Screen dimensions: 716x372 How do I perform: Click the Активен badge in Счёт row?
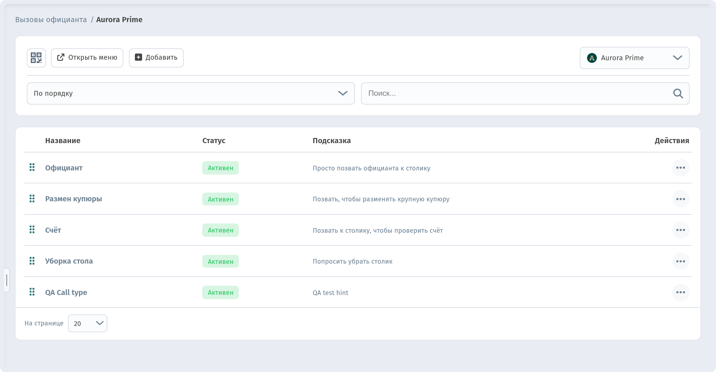(x=221, y=230)
